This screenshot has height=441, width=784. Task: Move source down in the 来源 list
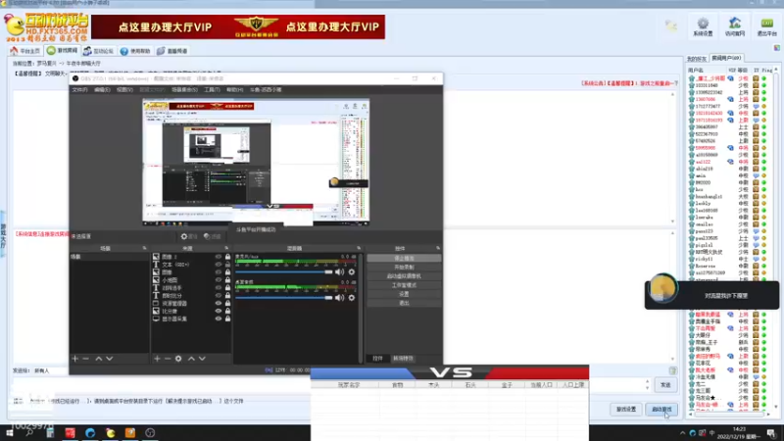point(202,359)
